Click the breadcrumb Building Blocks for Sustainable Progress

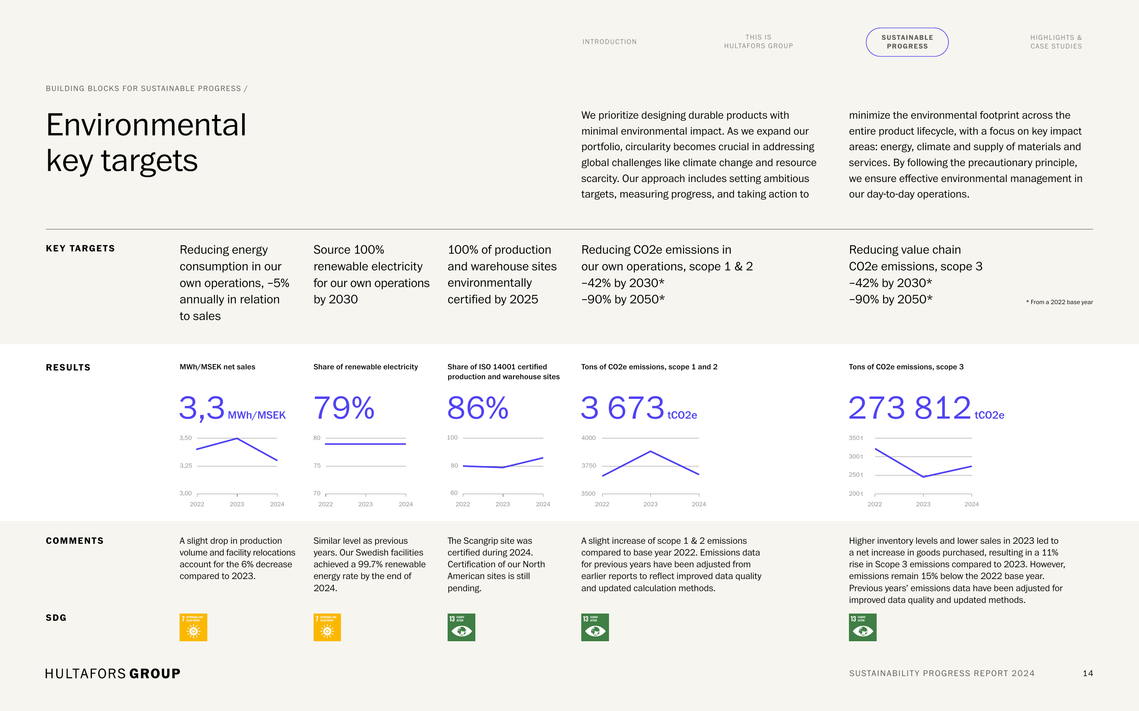(147, 88)
